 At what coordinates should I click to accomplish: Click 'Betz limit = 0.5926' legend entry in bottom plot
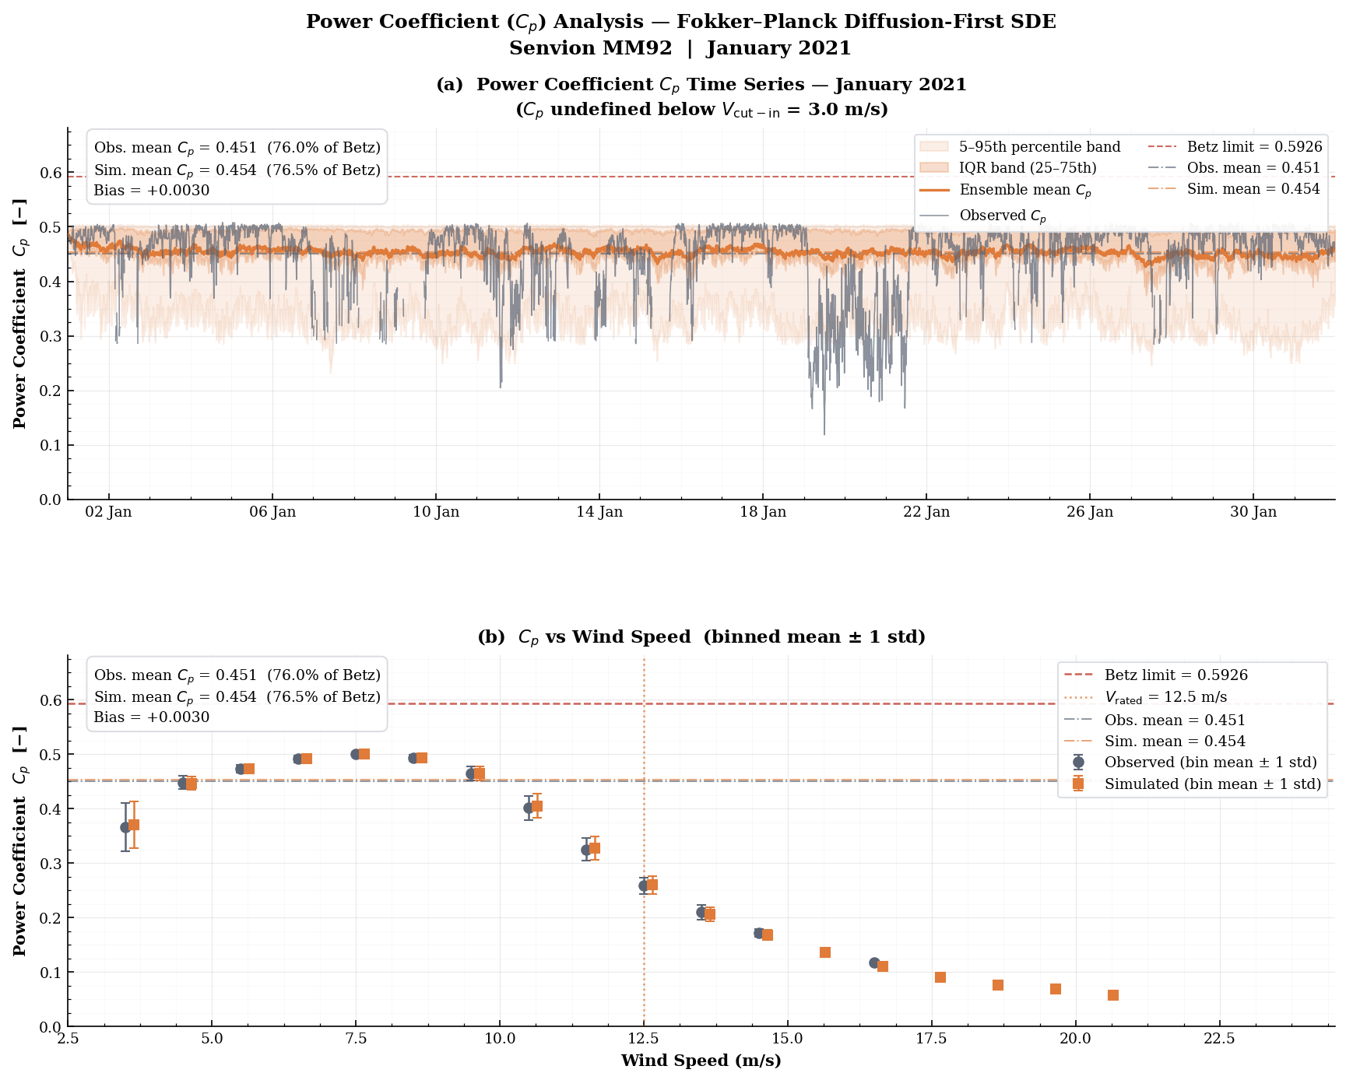(x=1156, y=675)
